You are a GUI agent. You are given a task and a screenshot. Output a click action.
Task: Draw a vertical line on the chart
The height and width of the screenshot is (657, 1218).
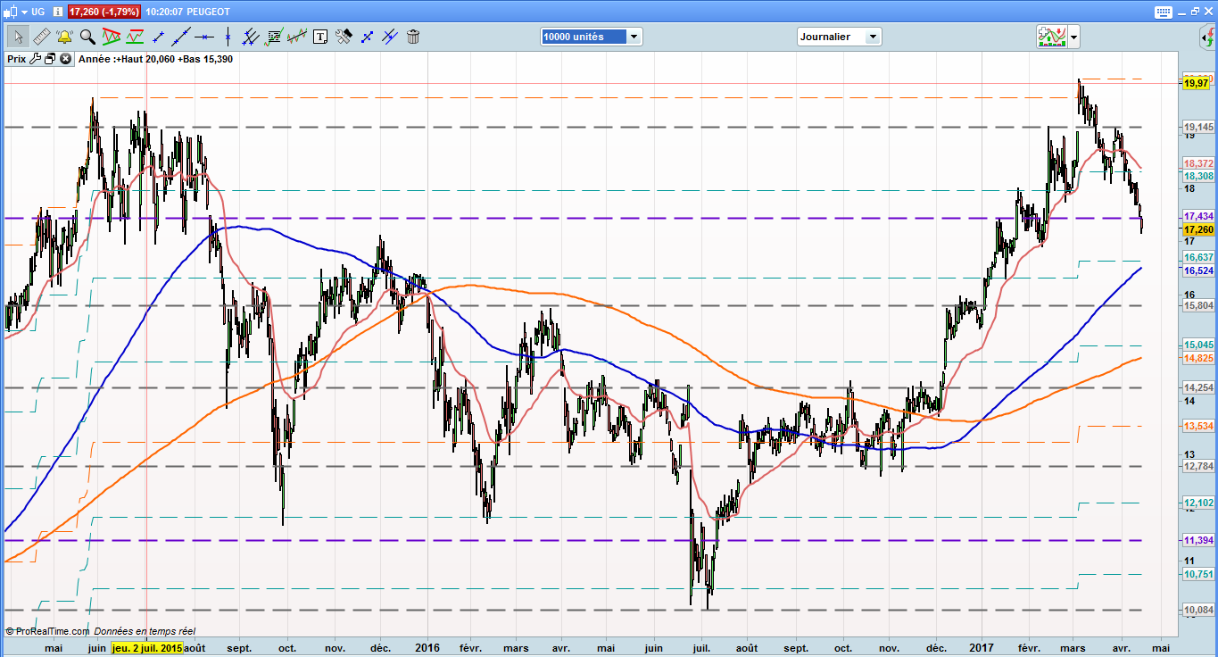coord(228,37)
